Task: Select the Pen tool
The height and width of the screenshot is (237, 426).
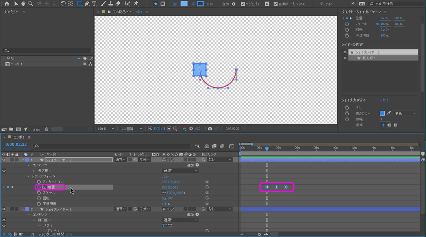Action: pos(87,3)
